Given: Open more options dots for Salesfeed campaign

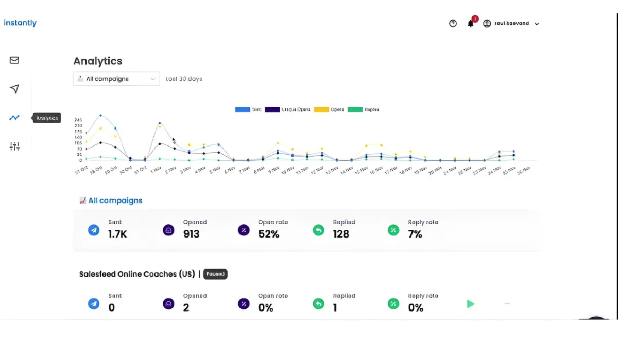Looking at the screenshot, I should tap(507, 304).
